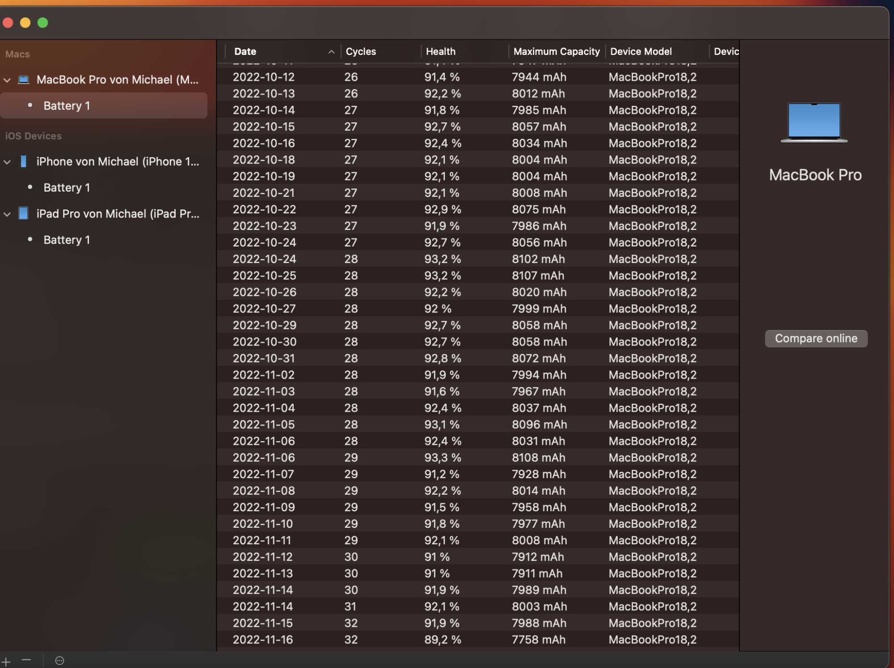This screenshot has width=894, height=668.
Task: Click the Device Model column header
Action: point(641,52)
